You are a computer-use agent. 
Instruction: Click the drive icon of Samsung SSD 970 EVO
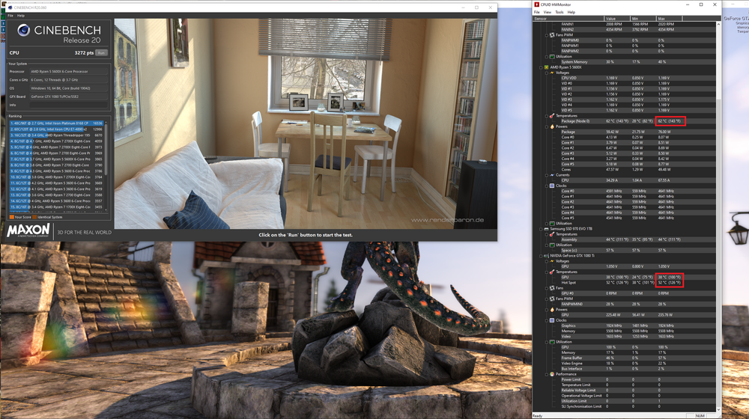coord(547,229)
